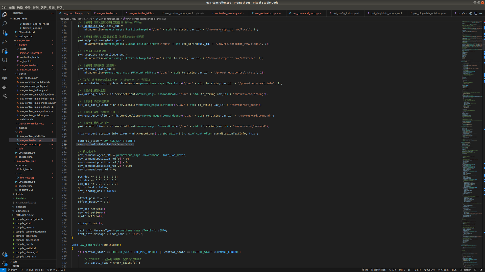The width and height of the screenshot is (485, 272).
Task: Click the Prettier status bar item
Action: pyautogui.click(x=465, y=270)
